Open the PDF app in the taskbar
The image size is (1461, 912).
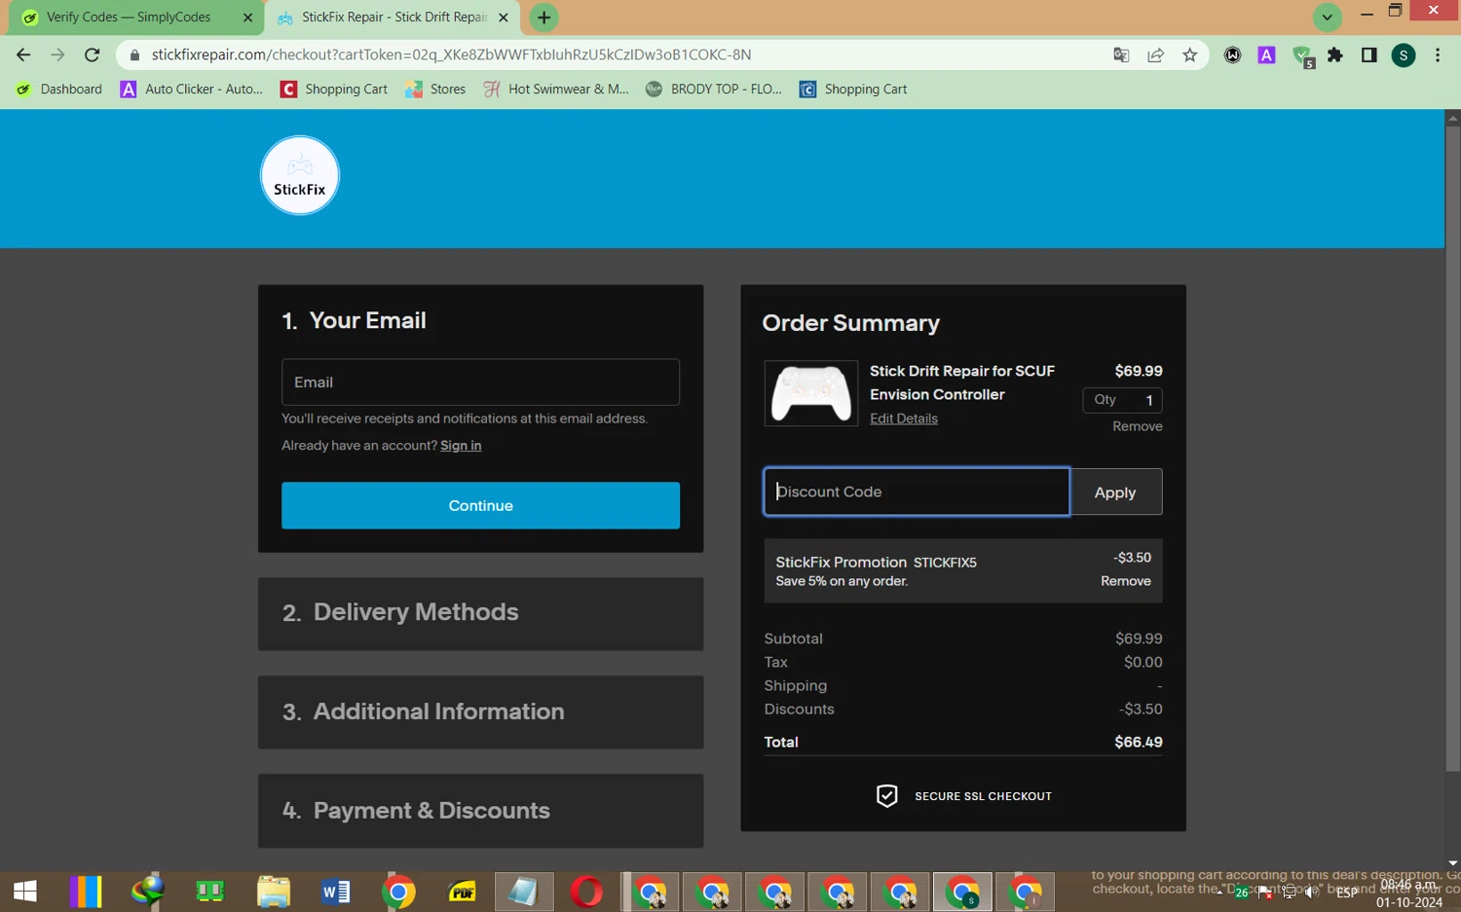(462, 892)
